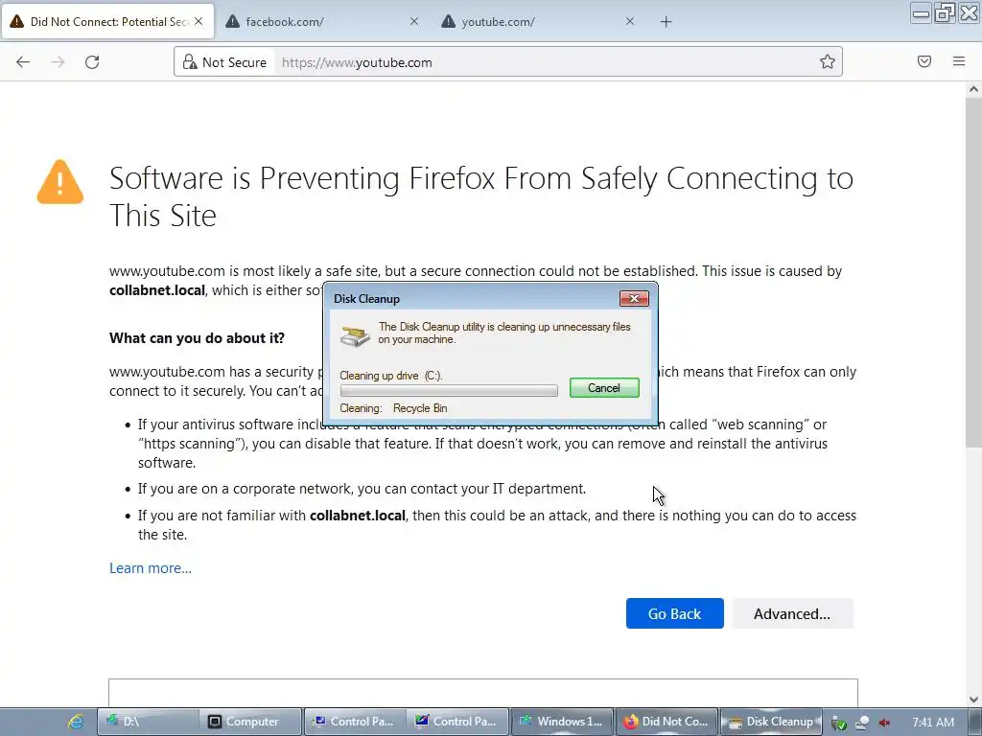Viewport: 982px width, 736px height.
Task: Close the facebook.com tab
Action: [x=414, y=21]
